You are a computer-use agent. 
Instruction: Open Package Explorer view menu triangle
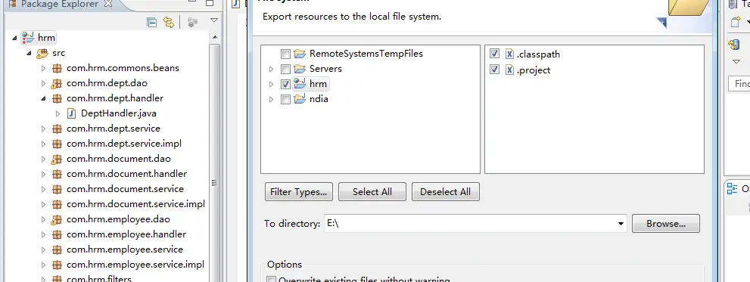pos(214,20)
